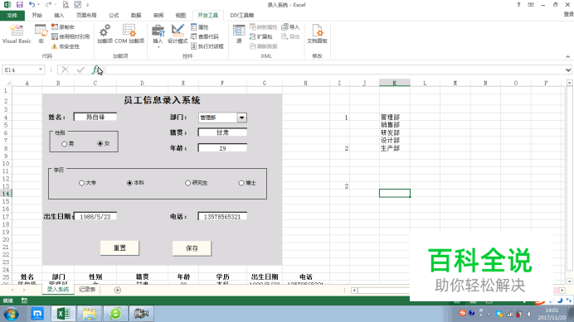
Task: Start Record Macro (录制宏)
Action: [63, 27]
